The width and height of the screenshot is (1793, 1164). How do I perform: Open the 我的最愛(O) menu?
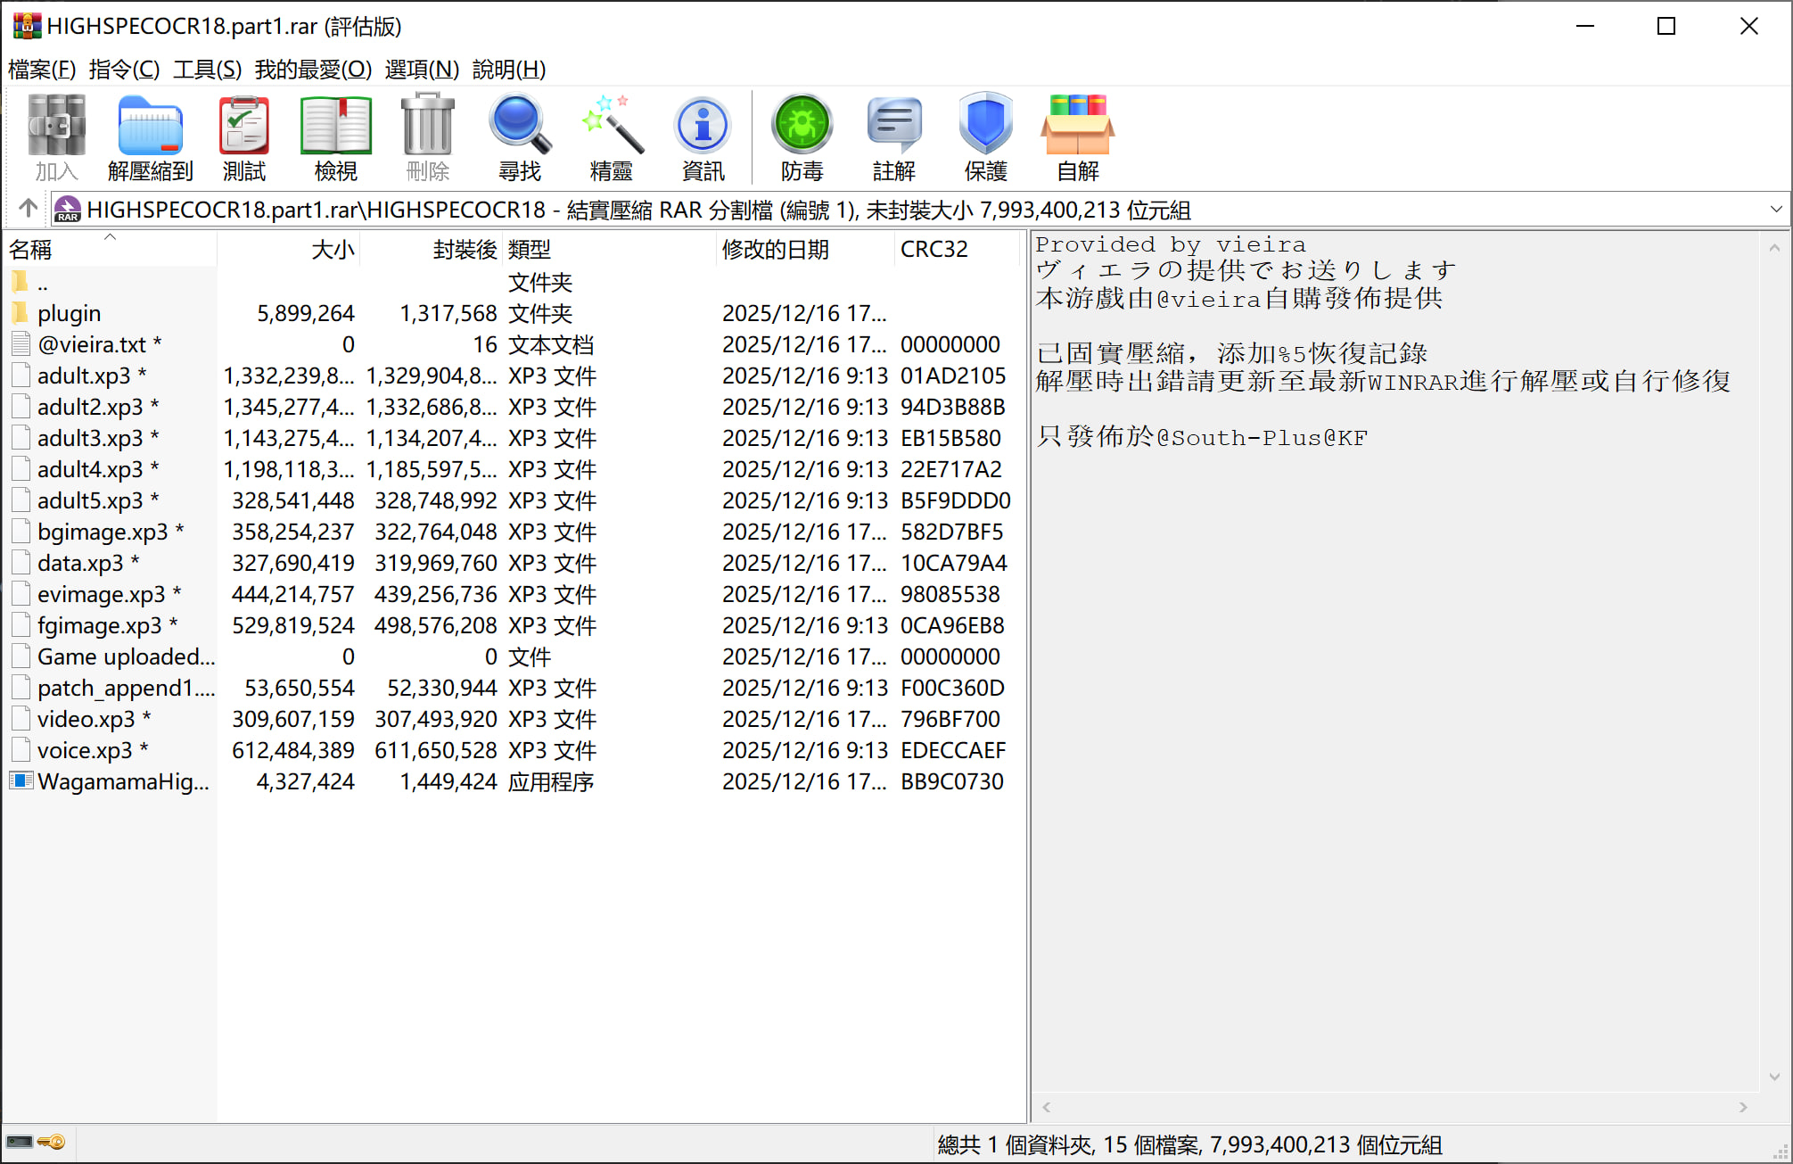pos(313,70)
